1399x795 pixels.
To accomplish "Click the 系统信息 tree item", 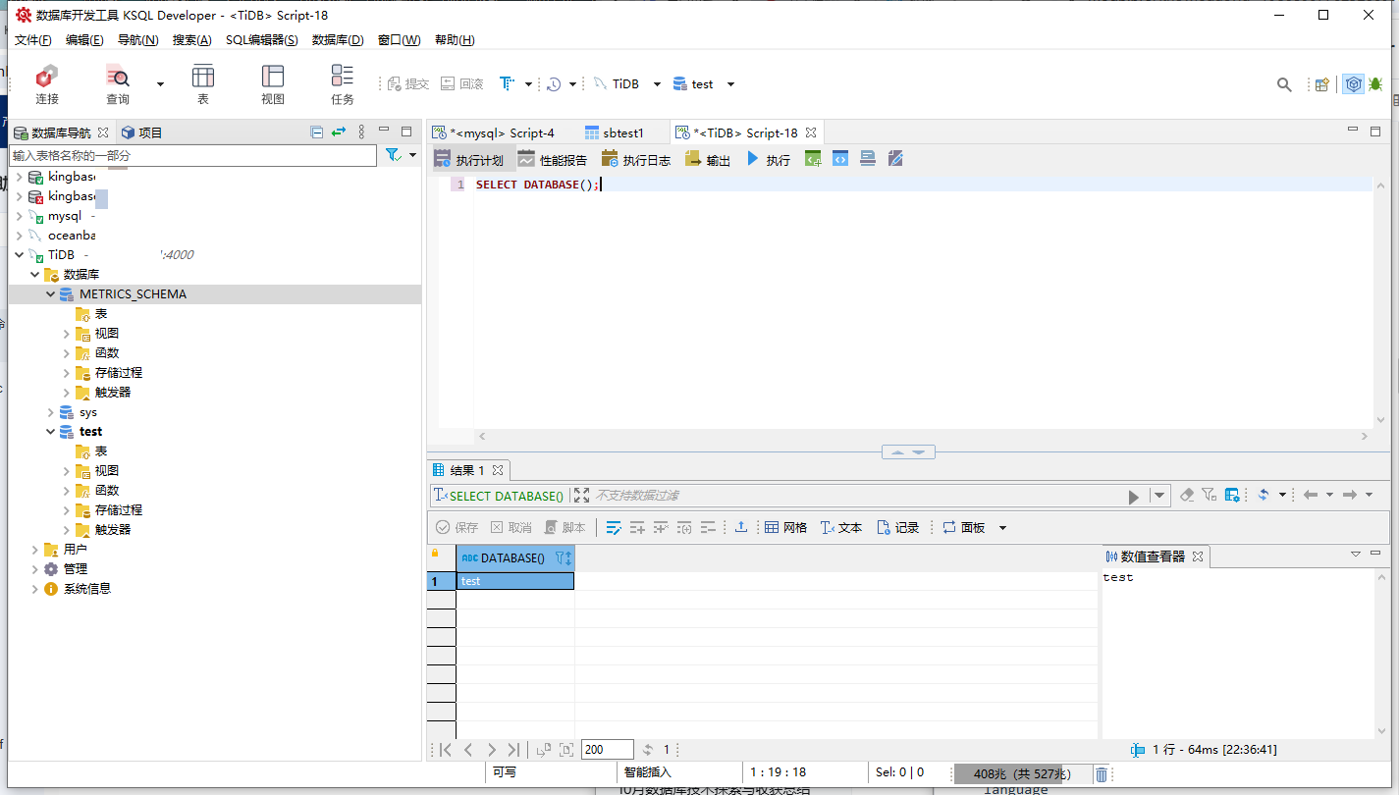I will click(87, 589).
